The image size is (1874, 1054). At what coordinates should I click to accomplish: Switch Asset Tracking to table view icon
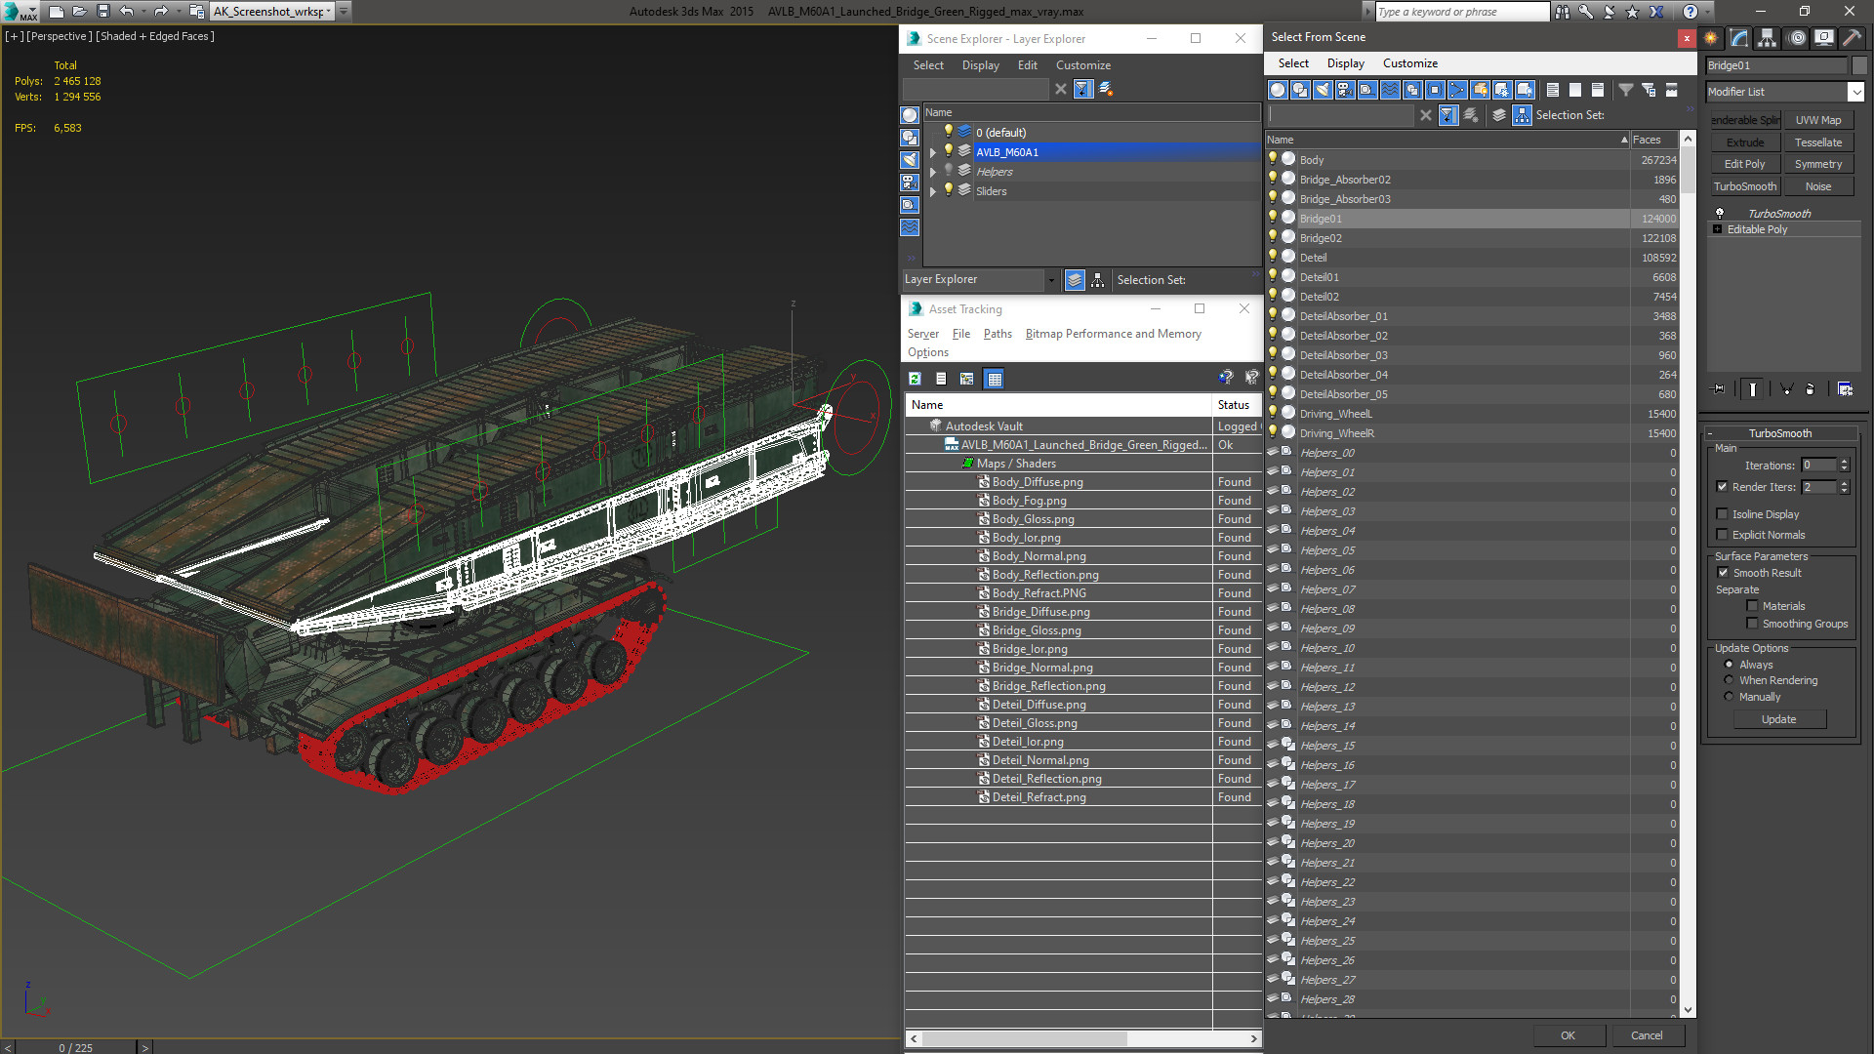(994, 379)
